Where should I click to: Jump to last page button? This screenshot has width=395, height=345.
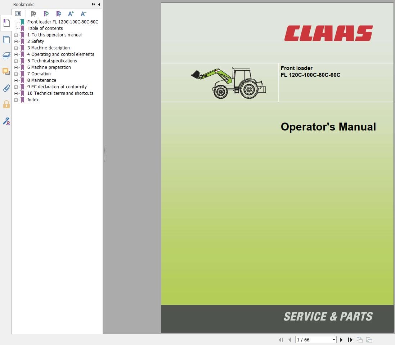pos(350,340)
